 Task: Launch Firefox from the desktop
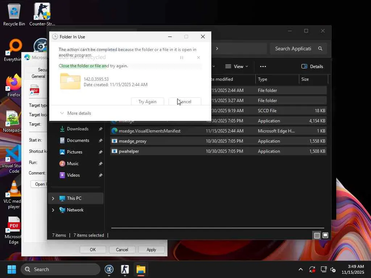[13, 85]
